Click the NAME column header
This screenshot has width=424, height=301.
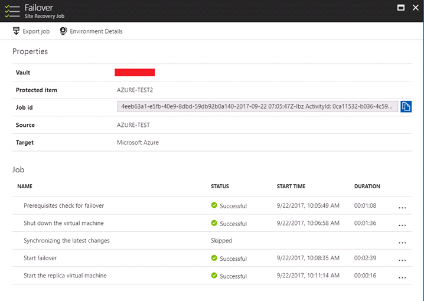(25, 186)
